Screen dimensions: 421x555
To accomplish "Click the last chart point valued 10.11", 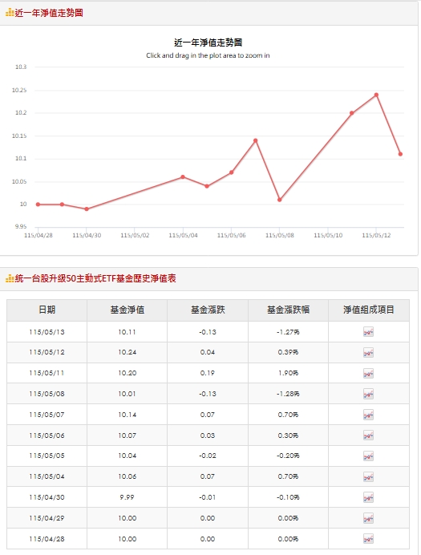I will coord(400,154).
